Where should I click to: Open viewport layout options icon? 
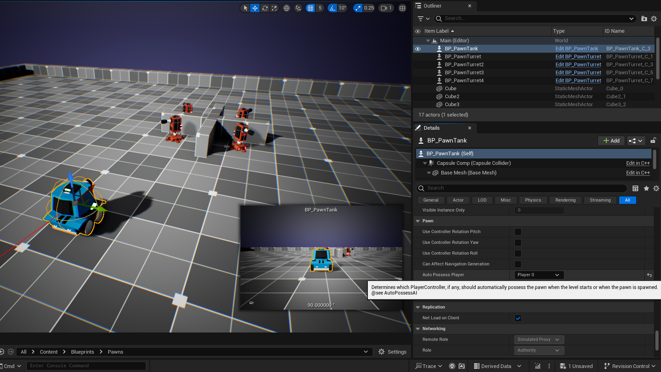(403, 8)
